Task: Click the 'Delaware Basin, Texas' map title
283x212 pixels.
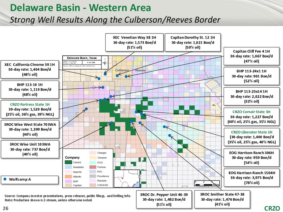Action: tap(82, 58)
